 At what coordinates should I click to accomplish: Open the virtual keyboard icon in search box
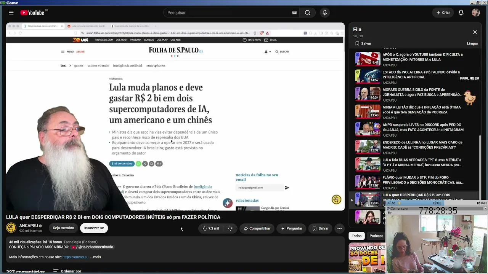pos(294,13)
